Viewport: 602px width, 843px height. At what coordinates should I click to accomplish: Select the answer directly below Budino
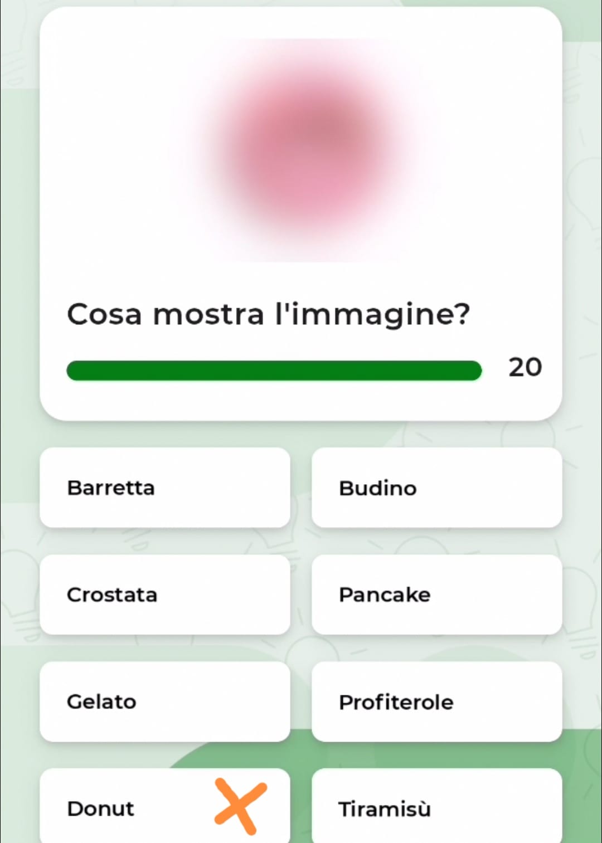[436, 595]
